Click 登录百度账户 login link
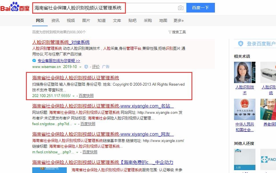 (261, 44)
